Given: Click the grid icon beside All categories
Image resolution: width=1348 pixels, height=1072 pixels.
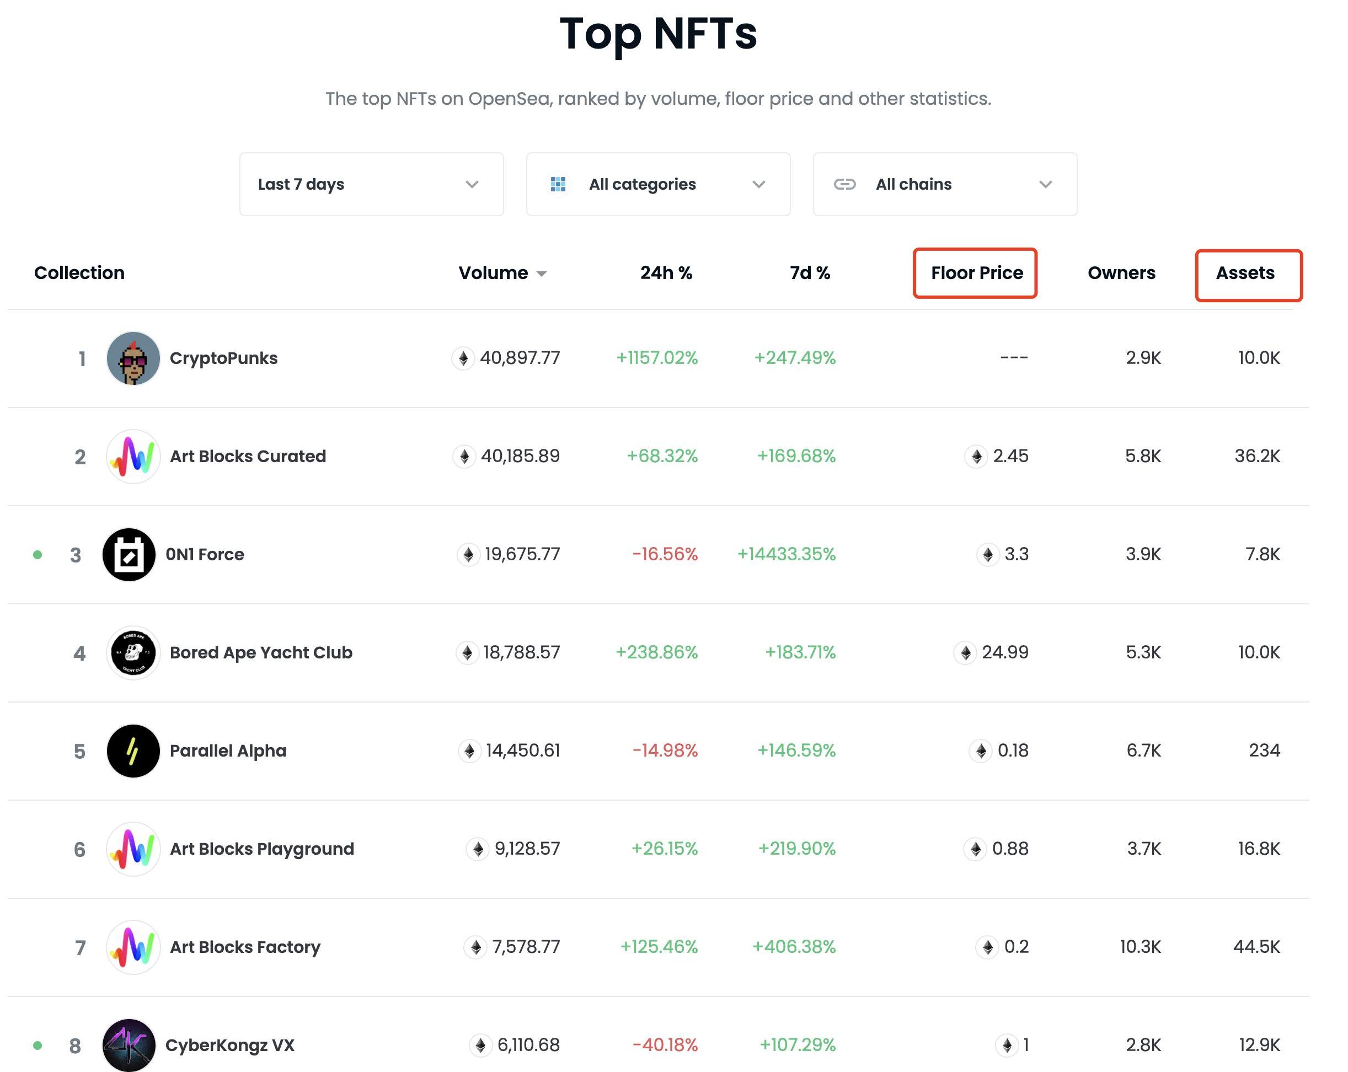Looking at the screenshot, I should click(558, 184).
